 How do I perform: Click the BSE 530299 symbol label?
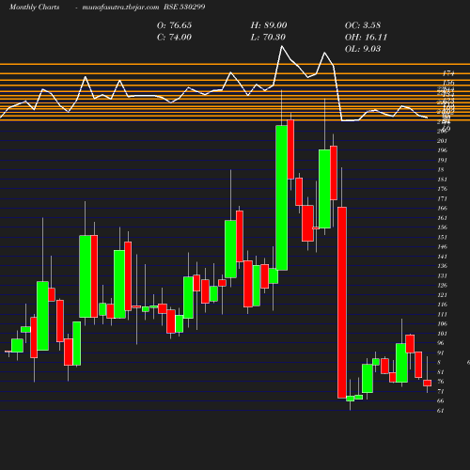coord(184,7)
